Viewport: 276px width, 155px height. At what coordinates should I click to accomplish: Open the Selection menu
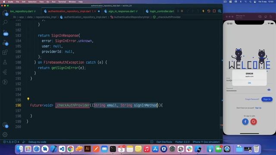pos(32,2)
